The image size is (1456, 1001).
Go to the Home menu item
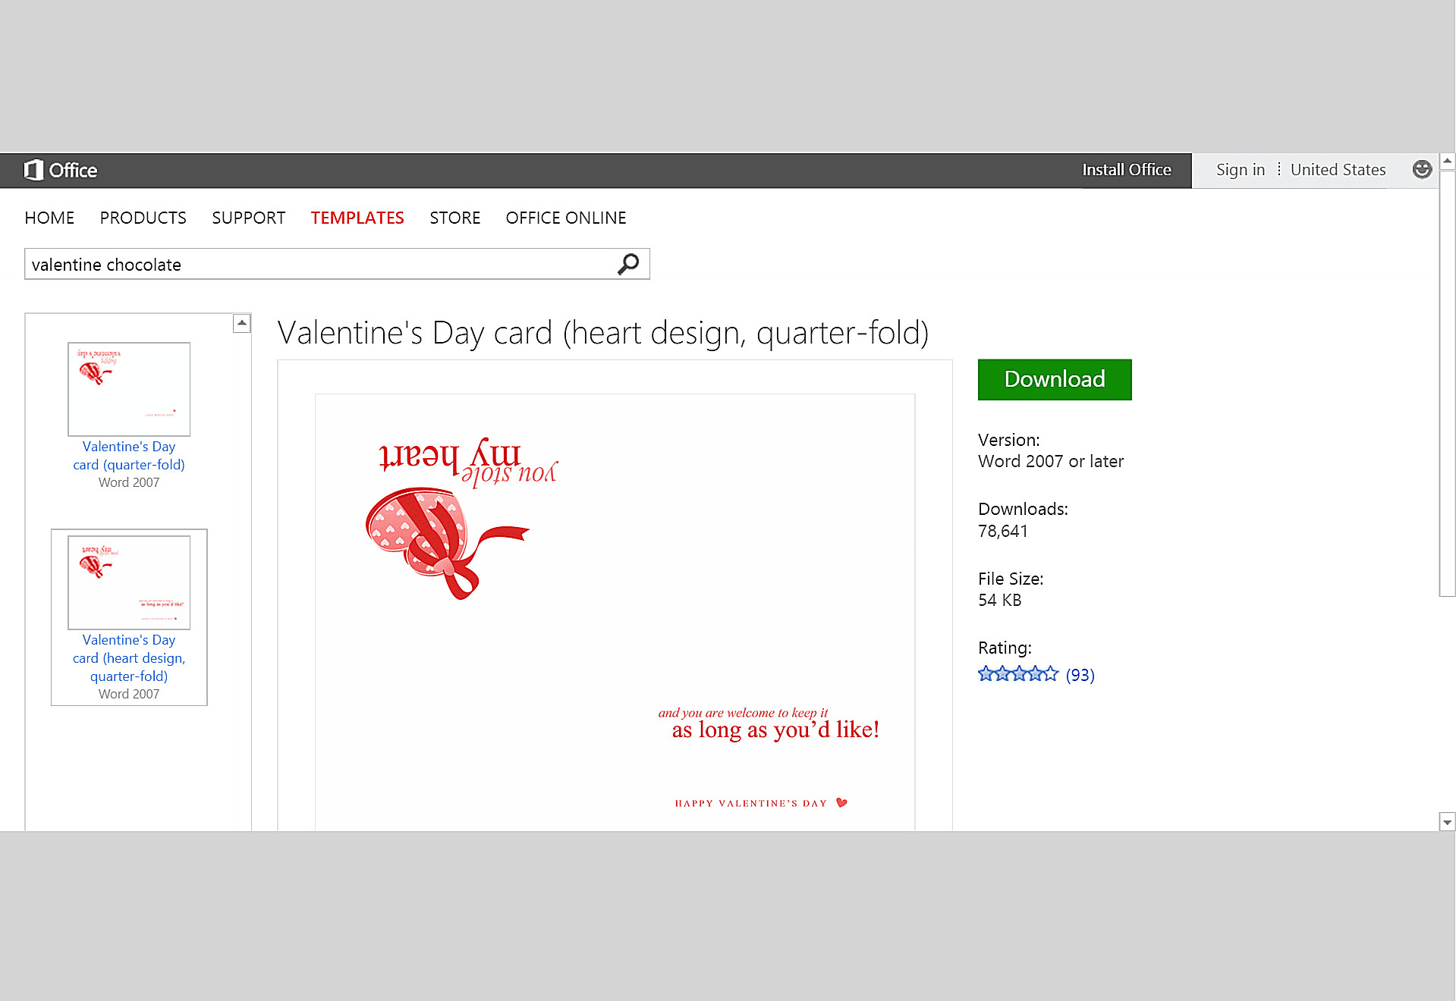pos(49,218)
